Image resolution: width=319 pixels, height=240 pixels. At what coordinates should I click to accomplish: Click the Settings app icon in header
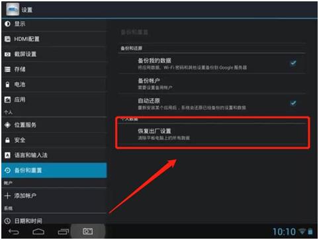pos(13,9)
